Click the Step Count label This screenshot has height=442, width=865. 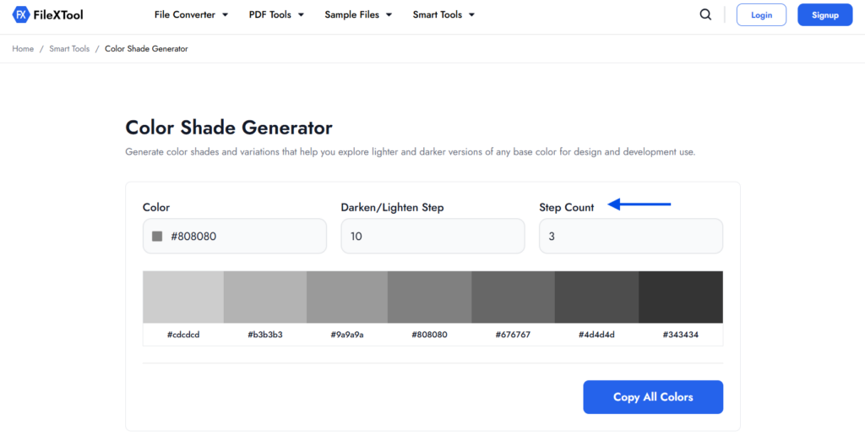[567, 208]
